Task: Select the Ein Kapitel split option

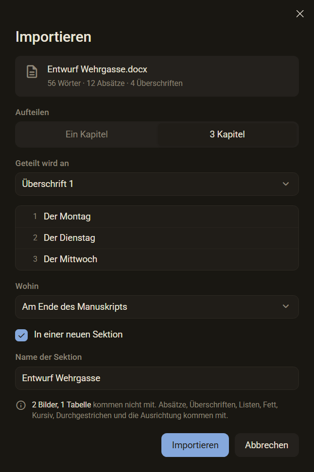Action: 87,134
